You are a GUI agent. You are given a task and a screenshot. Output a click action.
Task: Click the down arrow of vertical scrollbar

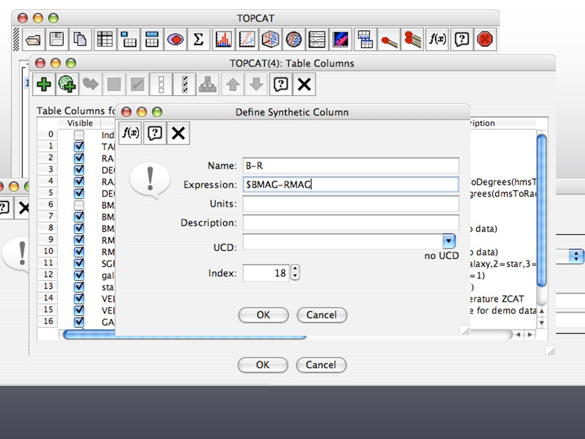pyautogui.click(x=542, y=323)
